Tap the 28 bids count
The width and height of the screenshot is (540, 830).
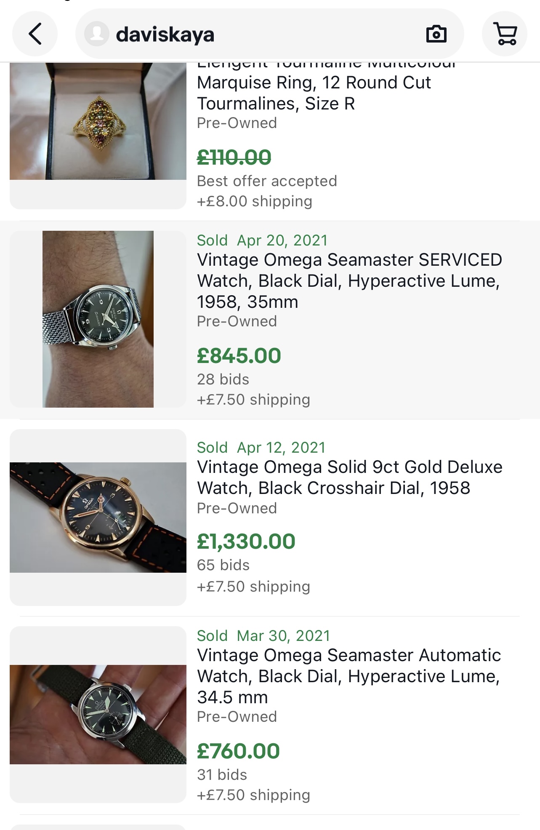click(223, 379)
